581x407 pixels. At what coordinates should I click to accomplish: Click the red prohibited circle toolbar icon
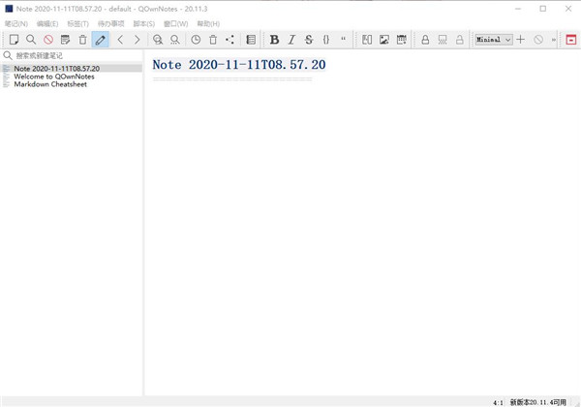(x=48, y=40)
